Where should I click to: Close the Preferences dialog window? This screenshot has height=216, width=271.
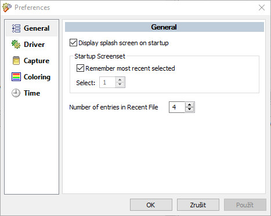coord(262,8)
